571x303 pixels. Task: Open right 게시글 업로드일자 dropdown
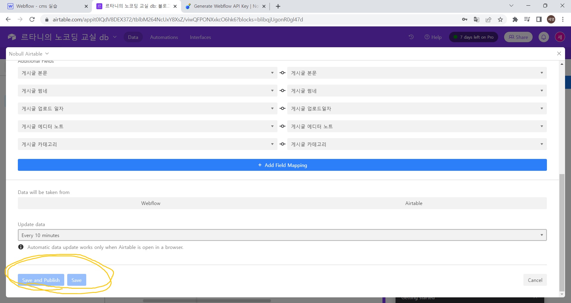tap(417, 108)
